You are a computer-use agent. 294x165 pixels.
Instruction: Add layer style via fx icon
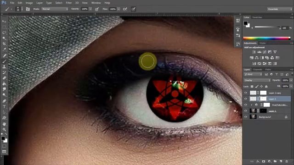pos(258,161)
